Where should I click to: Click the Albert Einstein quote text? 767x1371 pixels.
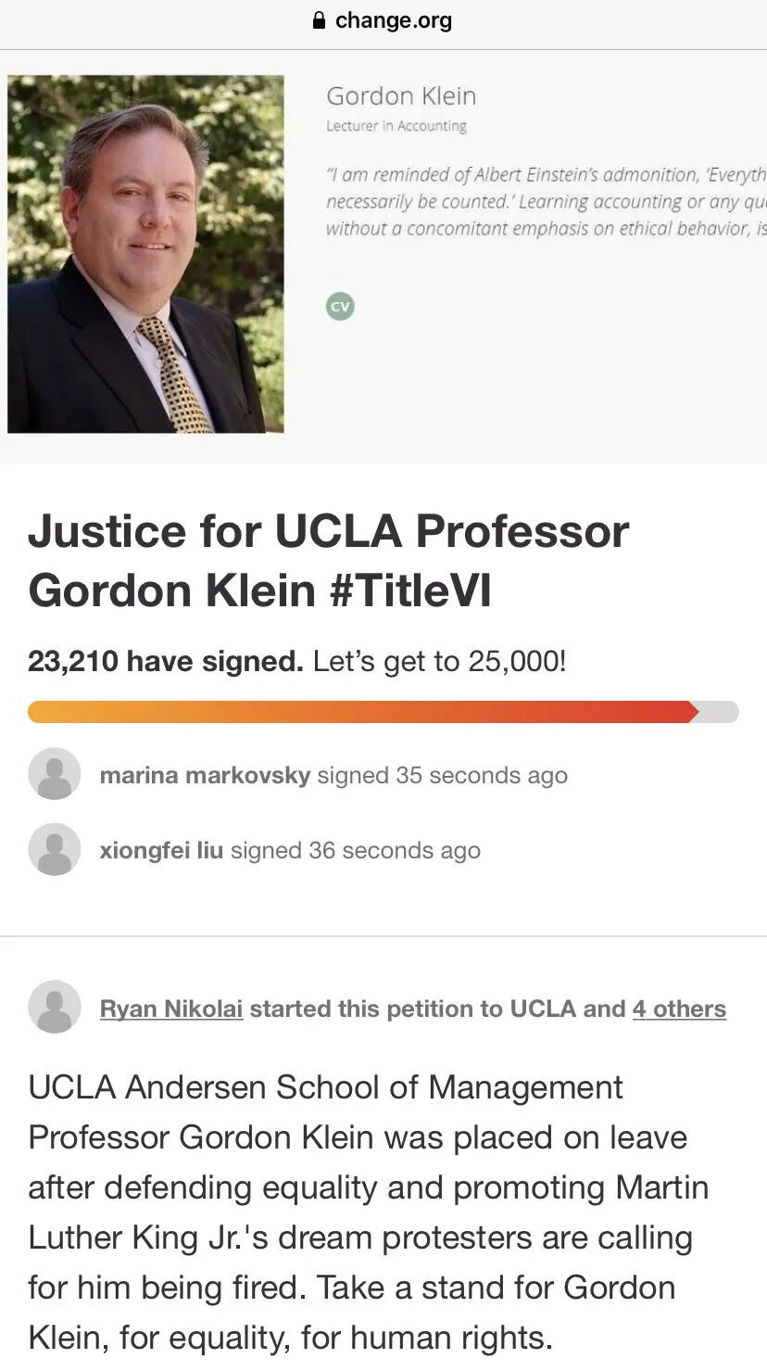(546, 201)
